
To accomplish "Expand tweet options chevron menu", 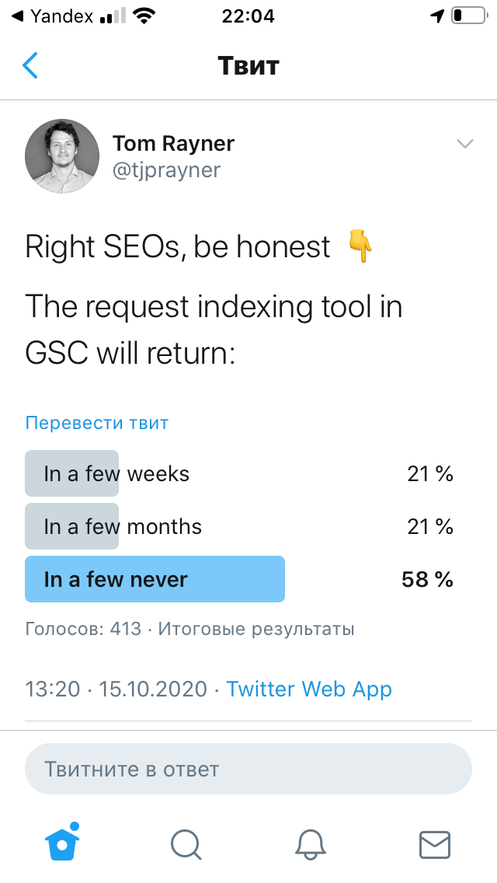I will [x=464, y=144].
